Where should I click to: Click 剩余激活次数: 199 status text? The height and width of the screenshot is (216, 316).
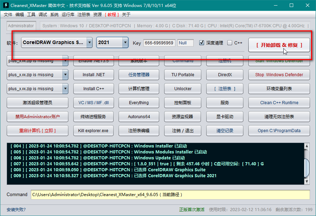[294, 210]
